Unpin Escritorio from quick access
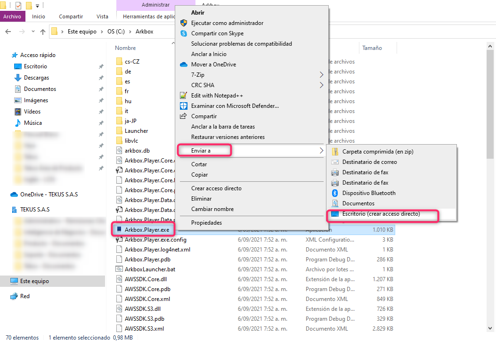Viewport: 496px width, 341px height. click(101, 67)
